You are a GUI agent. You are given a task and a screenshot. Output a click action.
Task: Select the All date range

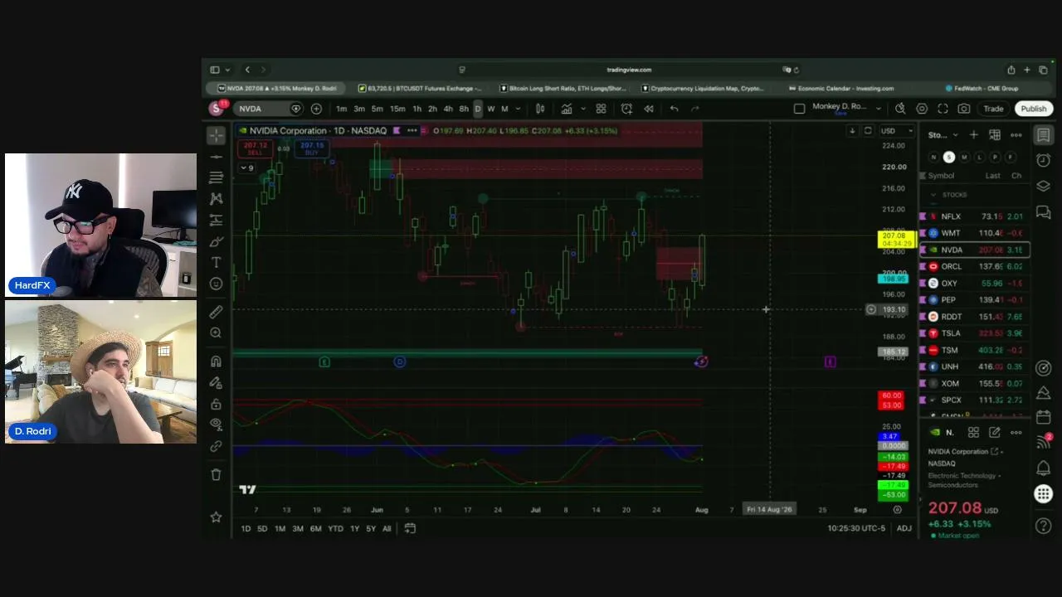[x=387, y=529]
